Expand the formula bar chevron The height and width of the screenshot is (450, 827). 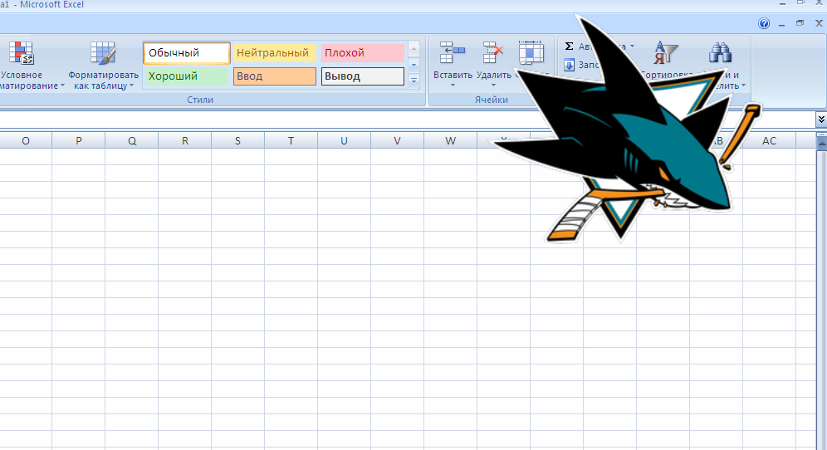pos(821,120)
